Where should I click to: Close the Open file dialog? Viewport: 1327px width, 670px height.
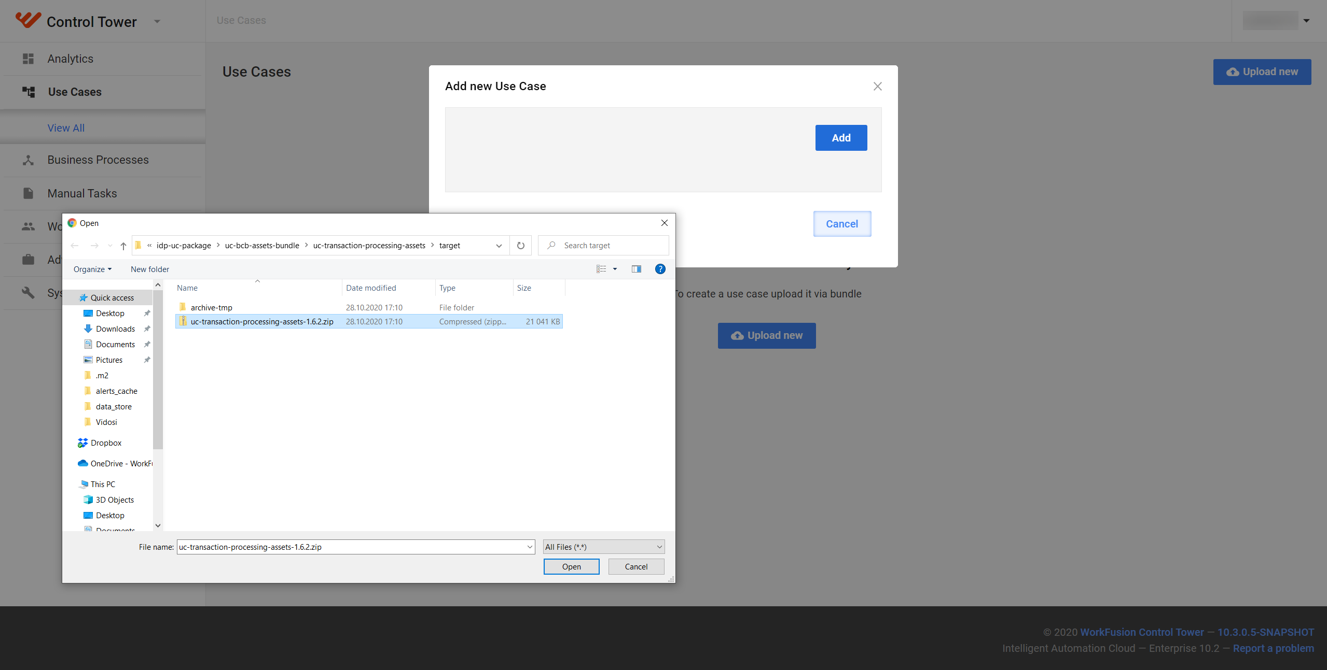(665, 223)
